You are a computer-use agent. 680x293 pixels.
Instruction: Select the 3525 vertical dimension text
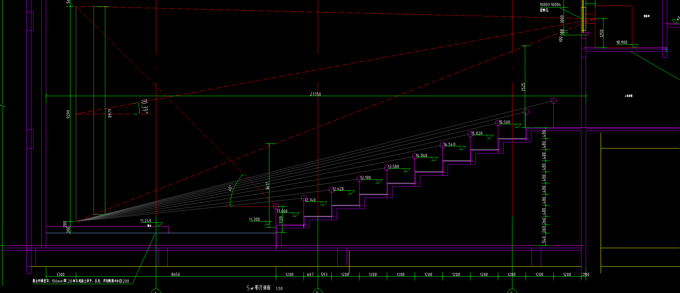pyautogui.click(x=523, y=87)
